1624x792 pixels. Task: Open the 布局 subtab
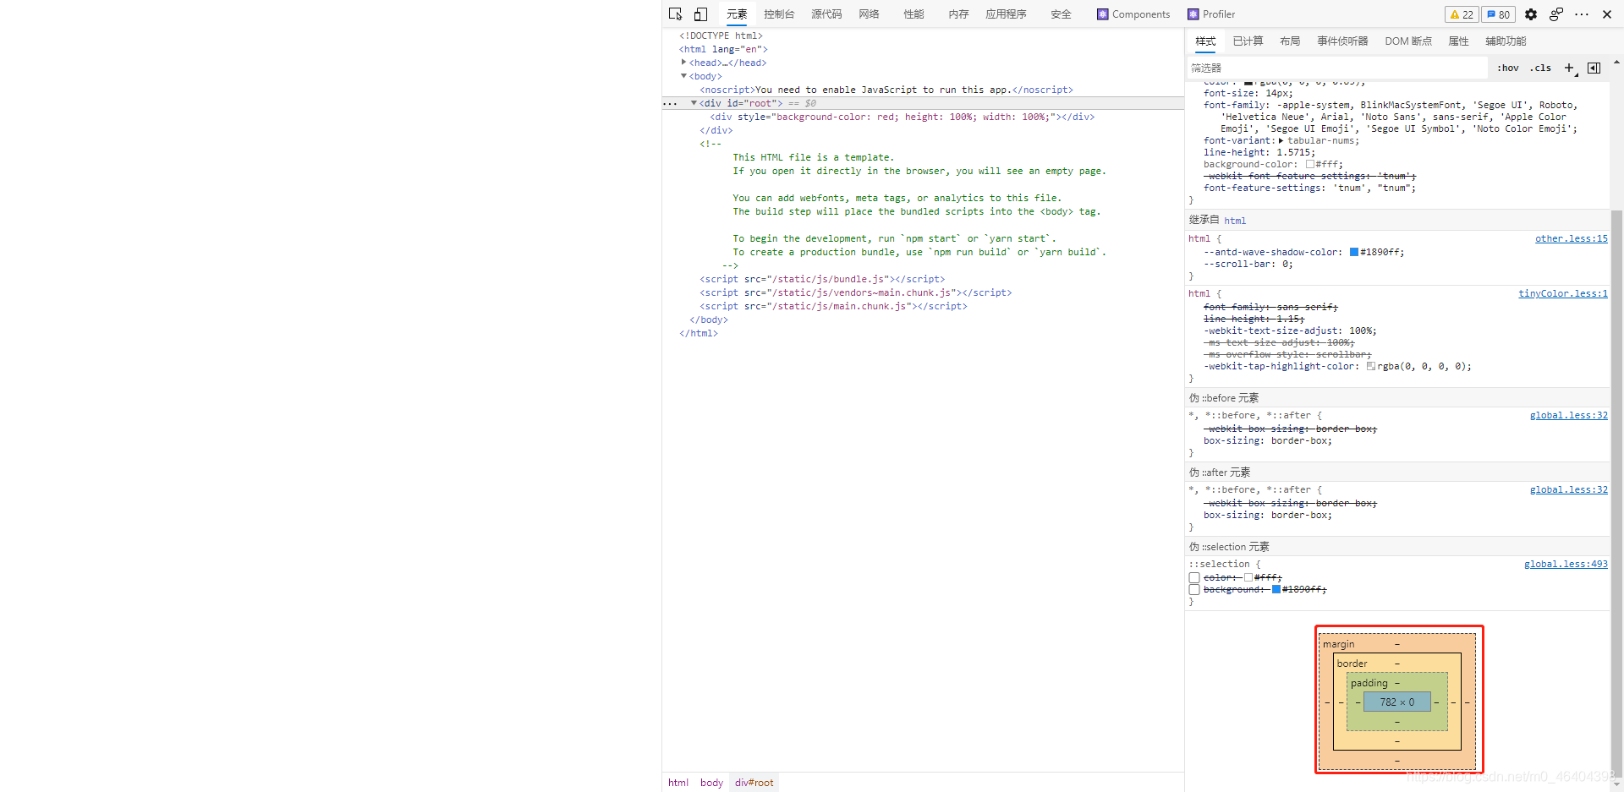1290,41
